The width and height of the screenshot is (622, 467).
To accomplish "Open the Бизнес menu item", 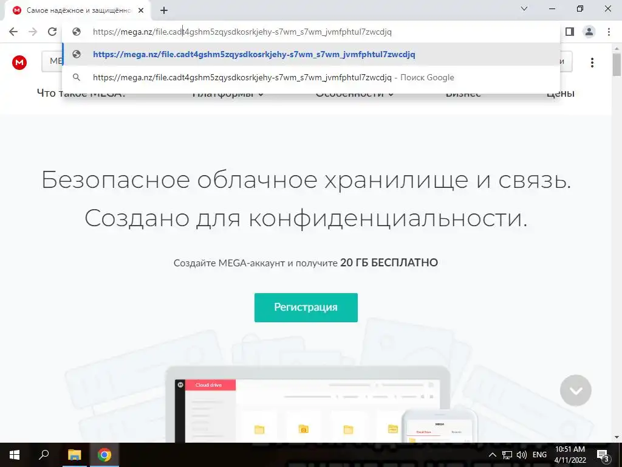I will [x=463, y=94].
